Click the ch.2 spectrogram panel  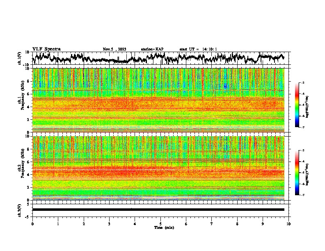tap(158, 168)
